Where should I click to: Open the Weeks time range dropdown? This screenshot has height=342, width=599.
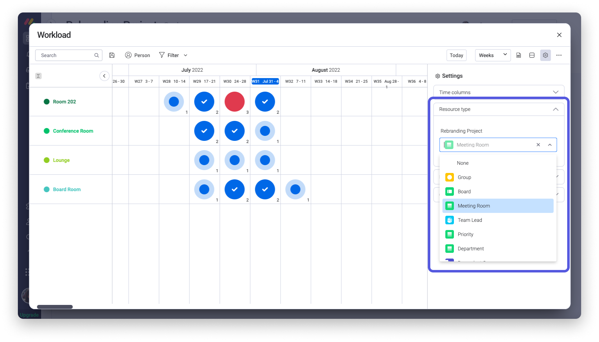pos(492,55)
